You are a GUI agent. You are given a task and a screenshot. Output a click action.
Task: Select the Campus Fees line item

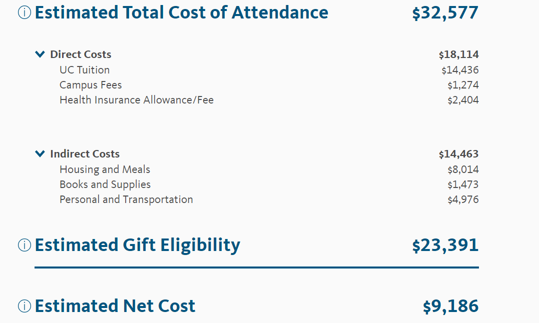91,85
